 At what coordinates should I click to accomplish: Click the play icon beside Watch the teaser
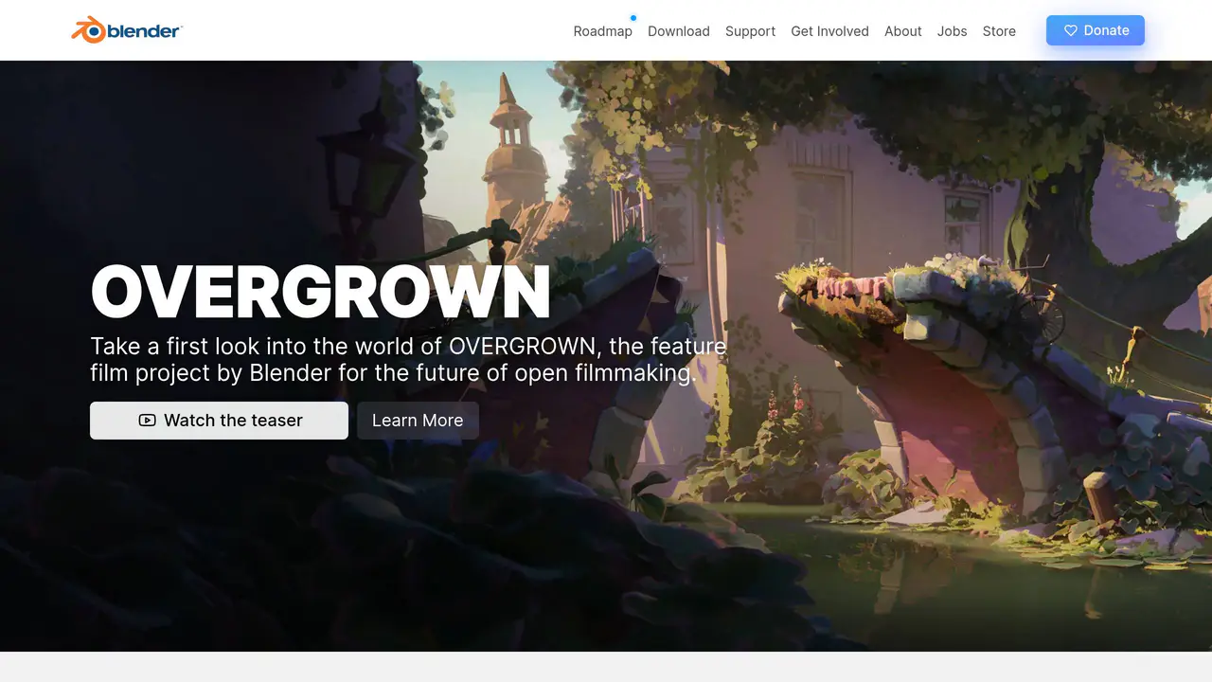147,421
